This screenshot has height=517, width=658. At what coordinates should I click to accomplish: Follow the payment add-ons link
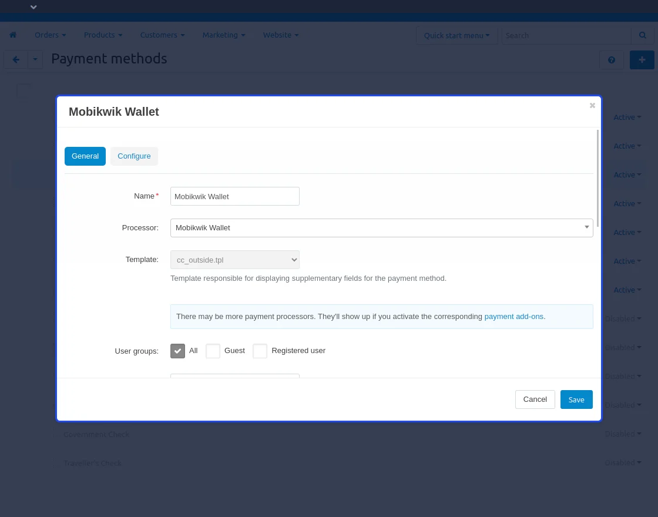click(513, 317)
